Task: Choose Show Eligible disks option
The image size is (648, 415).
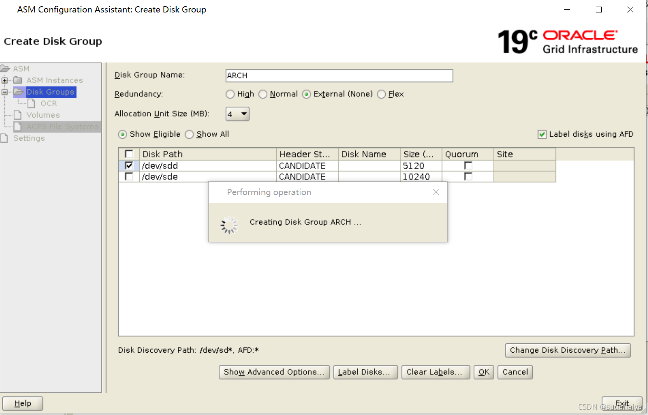Action: (122, 134)
